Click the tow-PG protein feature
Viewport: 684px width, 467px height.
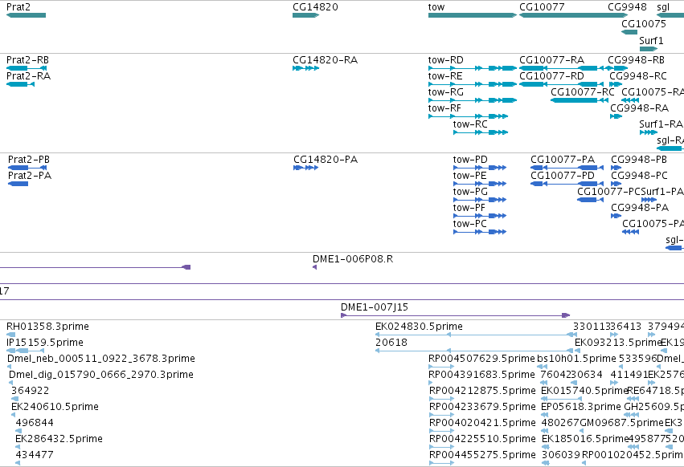480,200
